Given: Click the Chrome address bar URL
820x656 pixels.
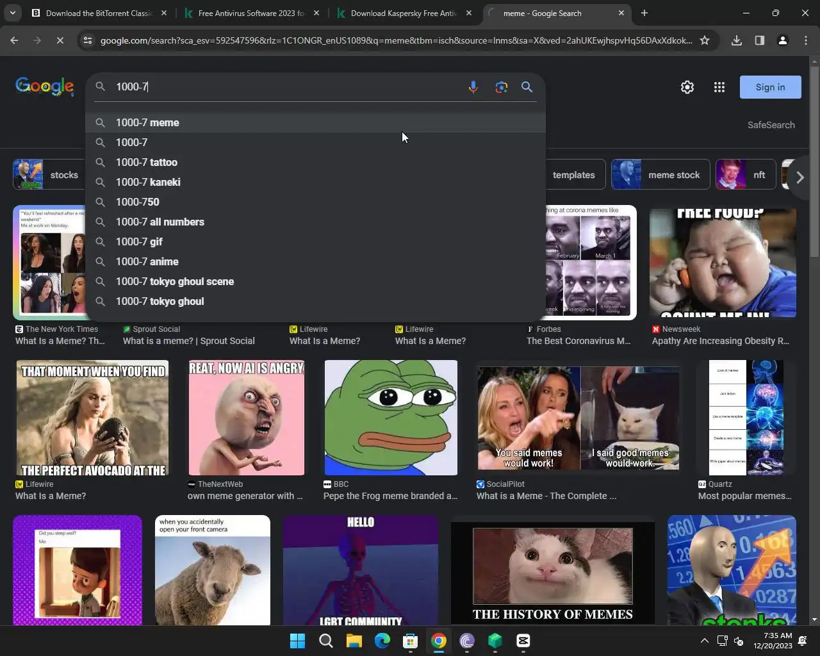Looking at the screenshot, I should click(x=396, y=40).
